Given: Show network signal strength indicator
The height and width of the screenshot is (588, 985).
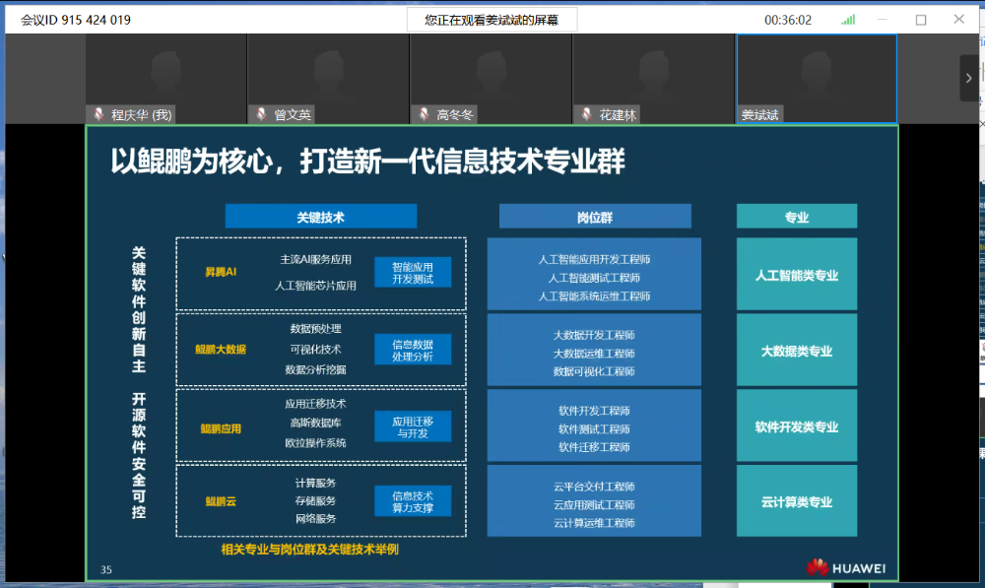Looking at the screenshot, I should 848,20.
